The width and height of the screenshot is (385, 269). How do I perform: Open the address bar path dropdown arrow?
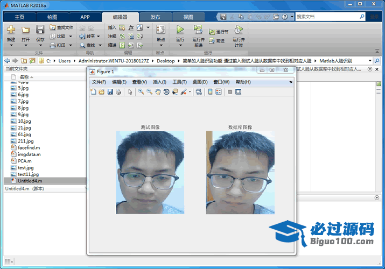[x=370, y=61]
